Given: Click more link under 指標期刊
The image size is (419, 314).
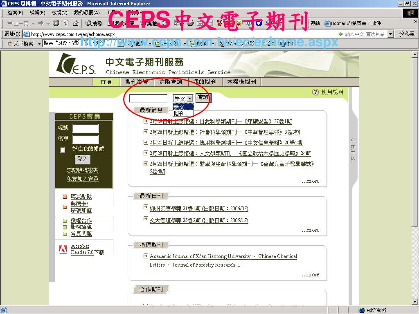Looking at the screenshot, I should [x=310, y=275].
